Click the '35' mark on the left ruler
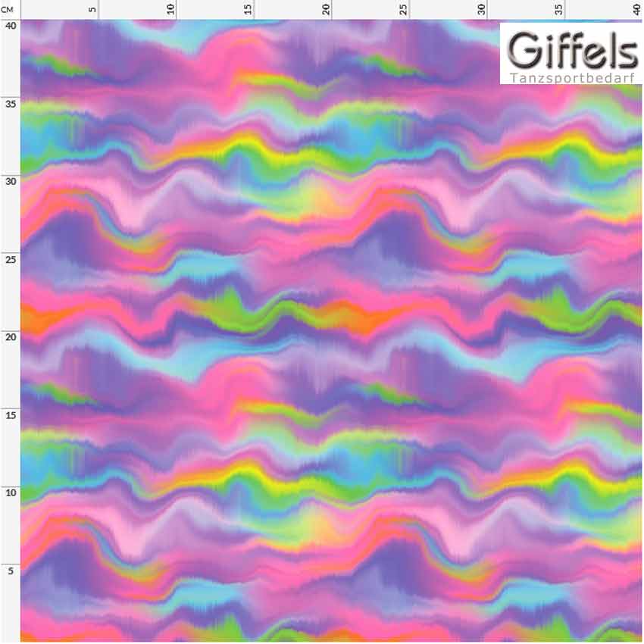644x644 pixels. (x=11, y=104)
